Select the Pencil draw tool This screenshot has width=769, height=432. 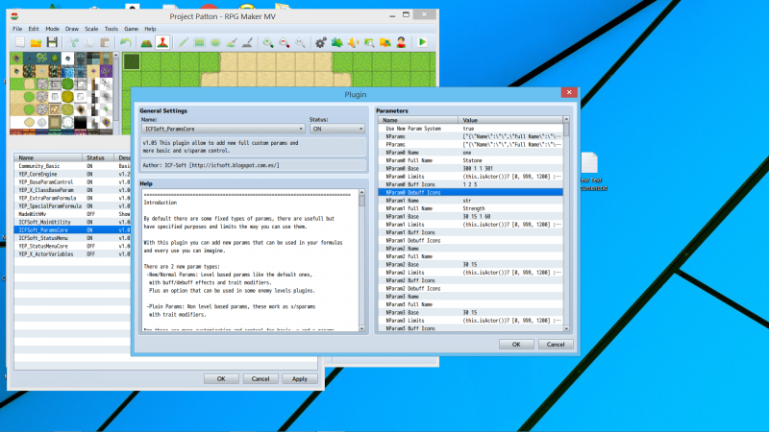(x=184, y=42)
